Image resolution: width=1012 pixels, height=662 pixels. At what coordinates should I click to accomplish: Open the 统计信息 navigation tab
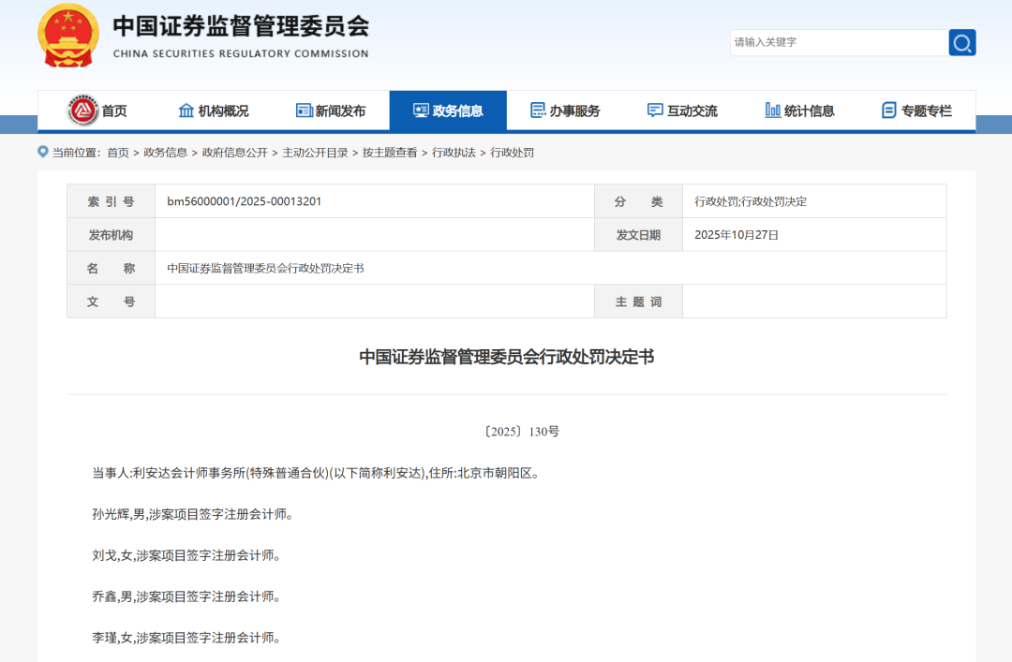coord(799,111)
